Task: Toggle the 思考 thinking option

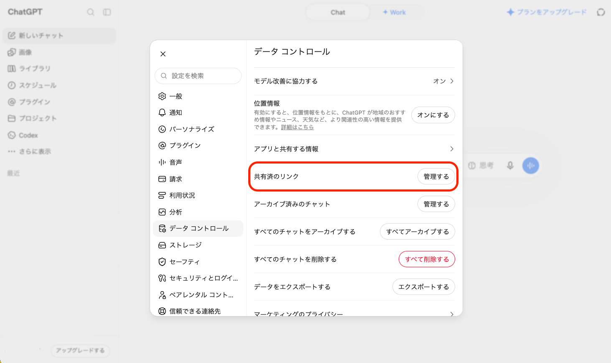Action: (481, 166)
